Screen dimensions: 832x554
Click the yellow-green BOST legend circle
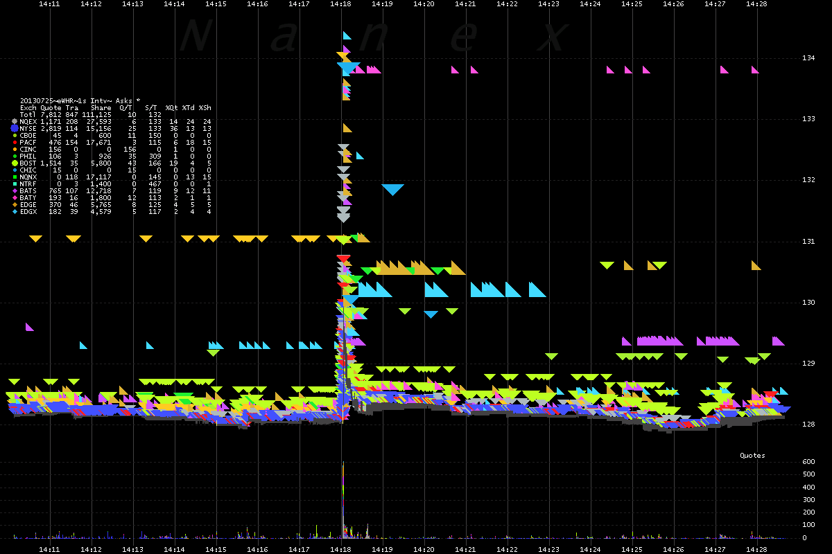coord(15,163)
